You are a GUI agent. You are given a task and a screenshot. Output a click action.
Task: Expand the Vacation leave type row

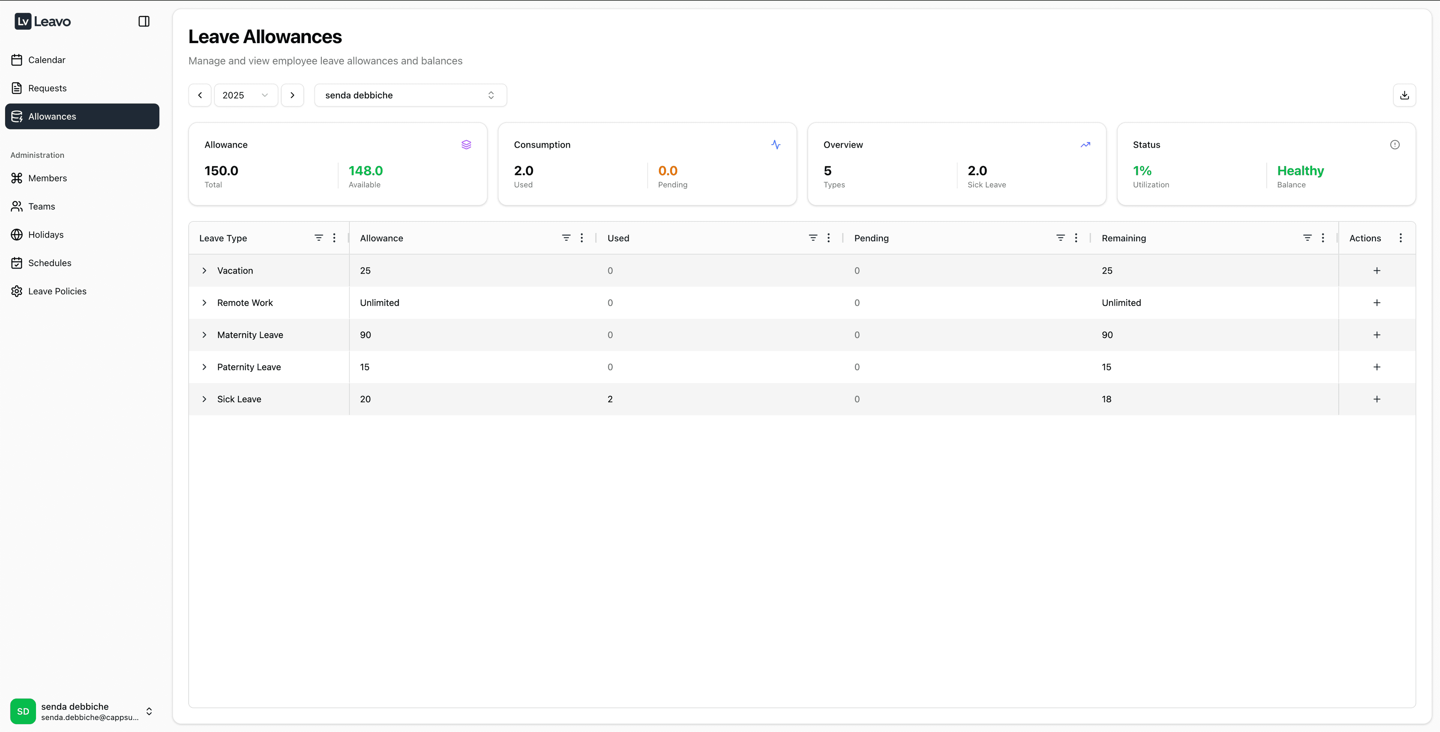pos(205,271)
